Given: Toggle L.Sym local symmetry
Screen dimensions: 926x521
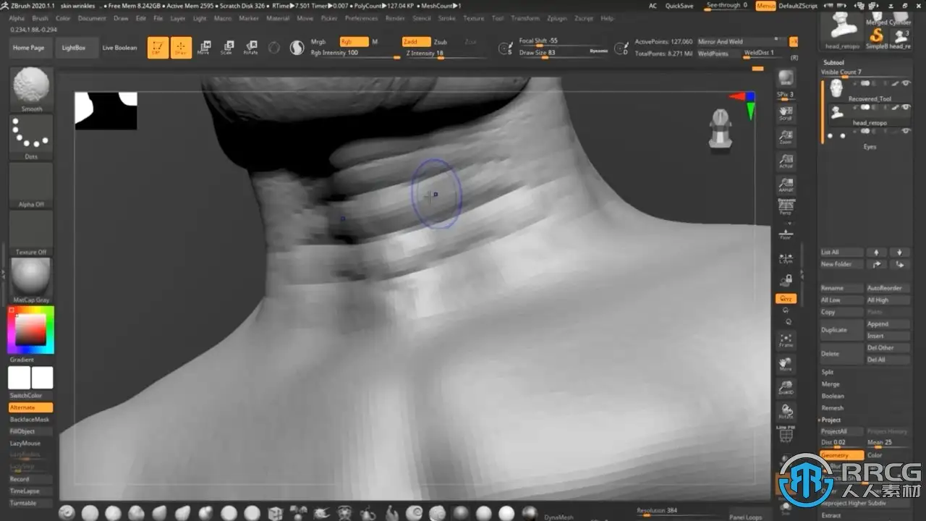Looking at the screenshot, I should 786,258.
